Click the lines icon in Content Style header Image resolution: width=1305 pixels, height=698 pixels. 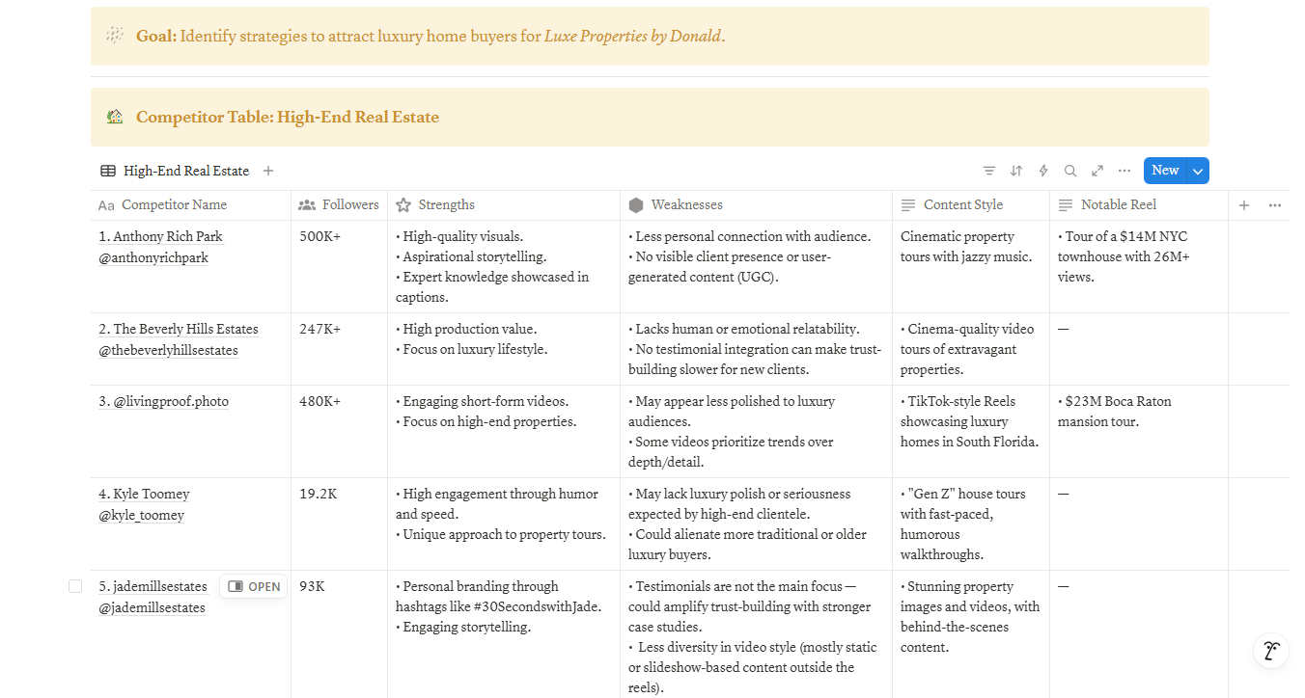click(x=908, y=205)
